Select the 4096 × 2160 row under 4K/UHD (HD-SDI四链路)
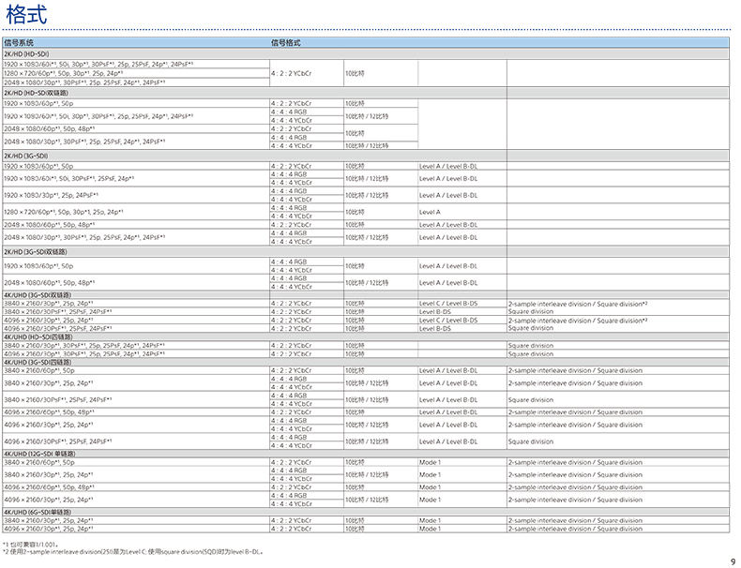 366,353
